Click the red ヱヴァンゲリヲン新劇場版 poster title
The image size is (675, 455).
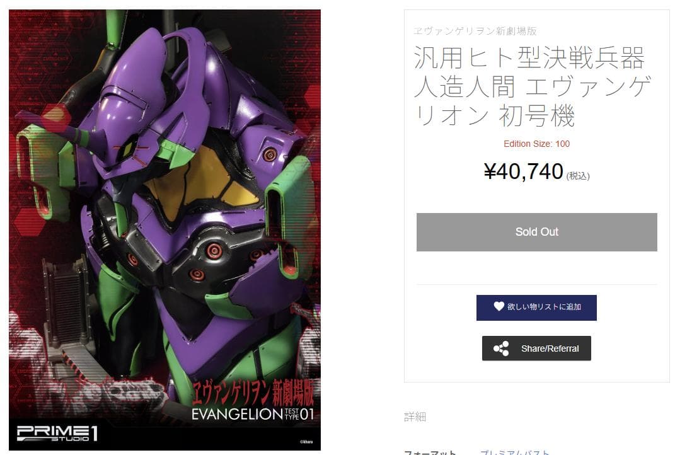(x=253, y=392)
